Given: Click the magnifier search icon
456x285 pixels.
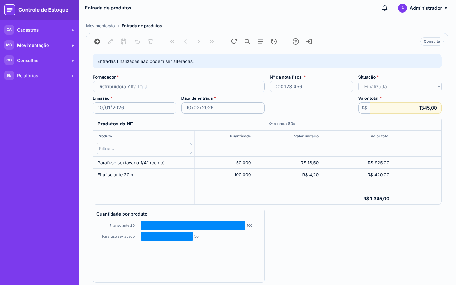Looking at the screenshot, I should [x=247, y=41].
